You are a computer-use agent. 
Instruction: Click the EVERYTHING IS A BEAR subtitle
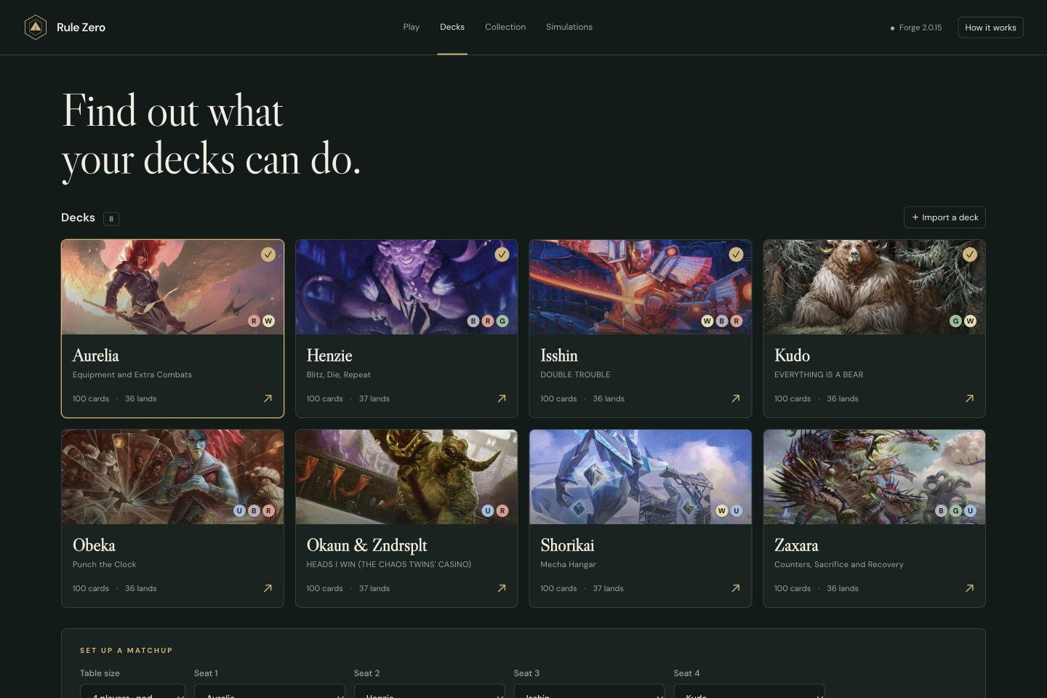pyautogui.click(x=819, y=374)
